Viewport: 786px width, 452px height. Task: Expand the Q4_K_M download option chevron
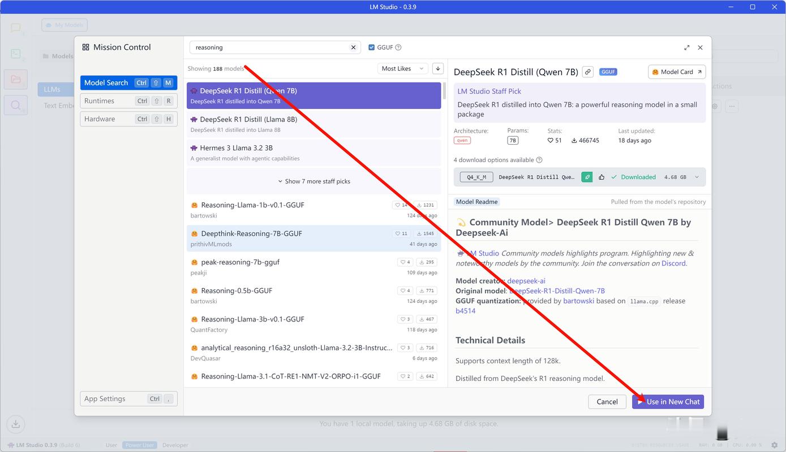[x=697, y=177]
